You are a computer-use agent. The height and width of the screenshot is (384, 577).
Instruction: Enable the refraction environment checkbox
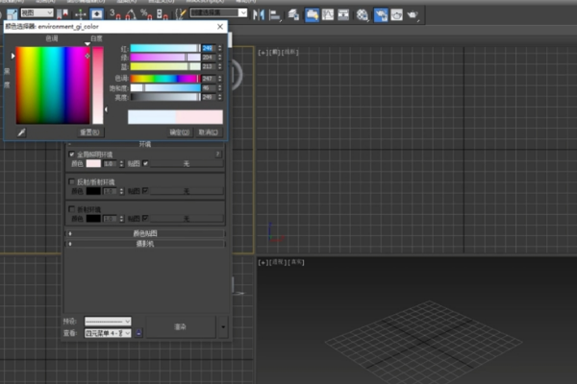coord(72,209)
